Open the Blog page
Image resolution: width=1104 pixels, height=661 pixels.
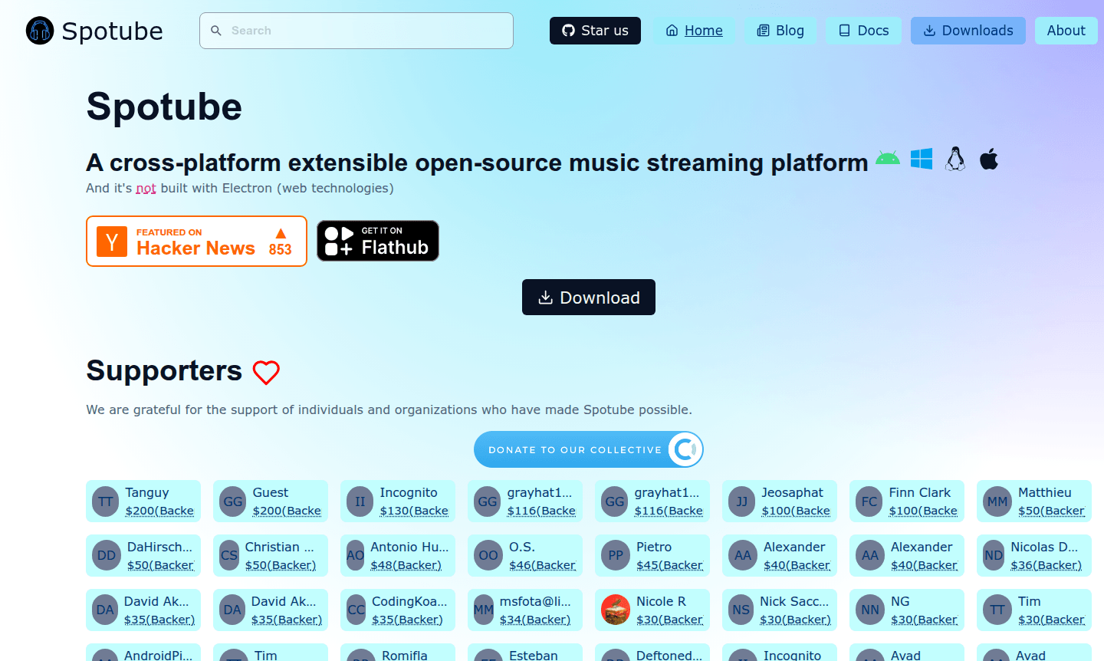780,31
